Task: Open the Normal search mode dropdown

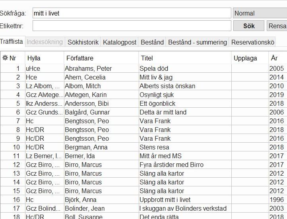Action: [260, 13]
